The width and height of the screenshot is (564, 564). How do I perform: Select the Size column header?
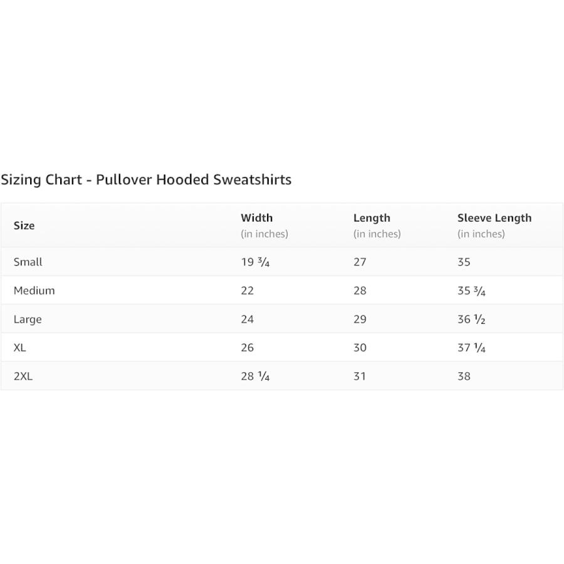(x=24, y=226)
